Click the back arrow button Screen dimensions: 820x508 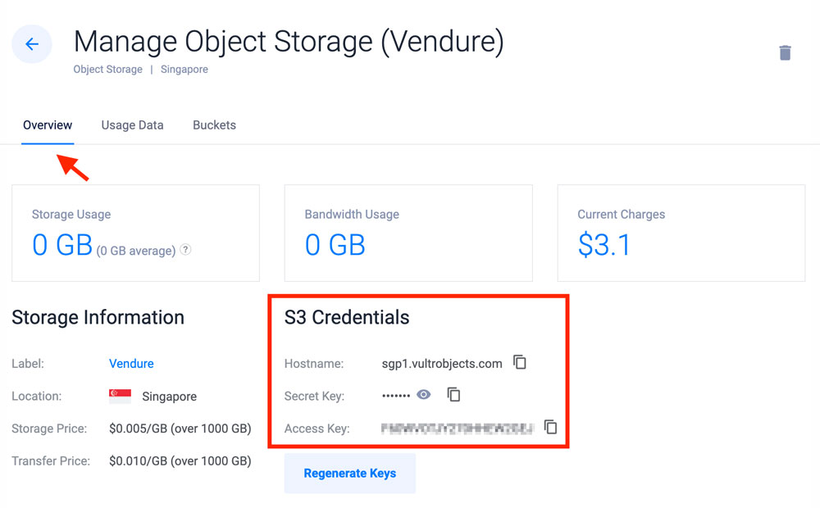(32, 44)
